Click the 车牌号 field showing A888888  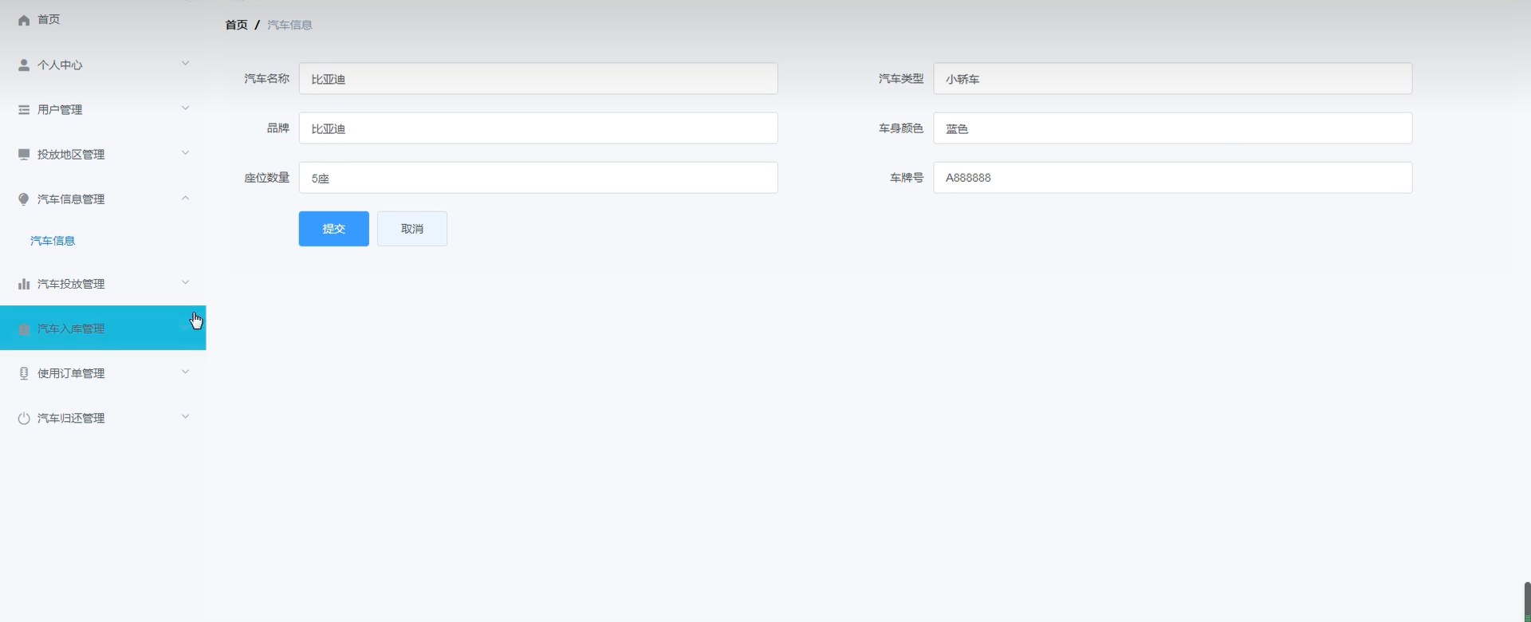point(1173,178)
